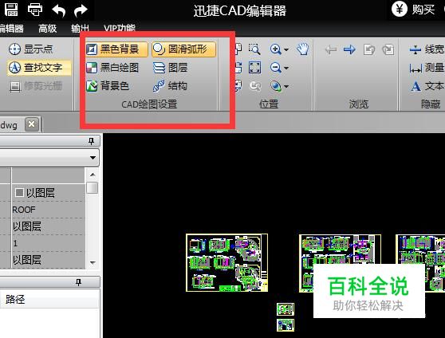This screenshot has height=338, width=445.
Task: Click the print icon
Action: point(35,10)
